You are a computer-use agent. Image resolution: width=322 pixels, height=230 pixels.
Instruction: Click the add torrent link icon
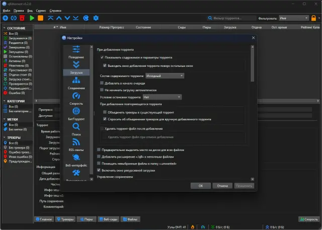pos(14,18)
